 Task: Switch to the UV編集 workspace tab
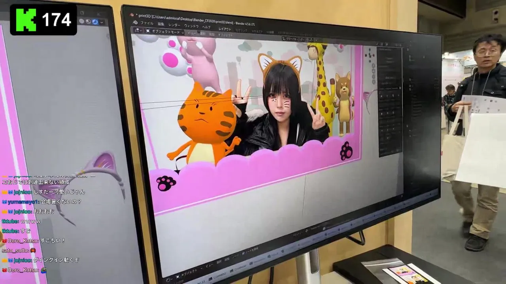pos(270,32)
